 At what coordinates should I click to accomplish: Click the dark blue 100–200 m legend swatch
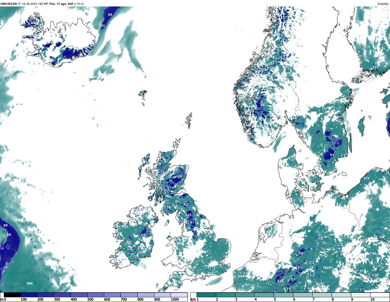point(29,295)
